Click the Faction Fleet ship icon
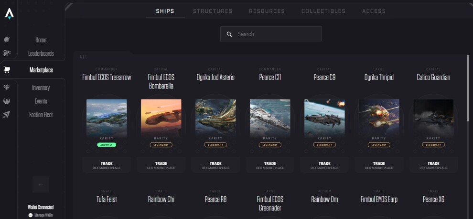 (x=7, y=114)
